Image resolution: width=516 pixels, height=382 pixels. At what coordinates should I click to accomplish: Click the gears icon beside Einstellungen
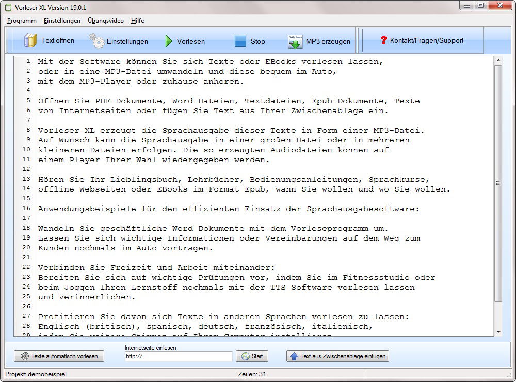(x=97, y=41)
